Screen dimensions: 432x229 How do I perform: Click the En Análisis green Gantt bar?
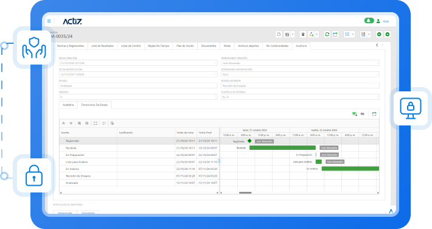pyautogui.click(x=350, y=169)
